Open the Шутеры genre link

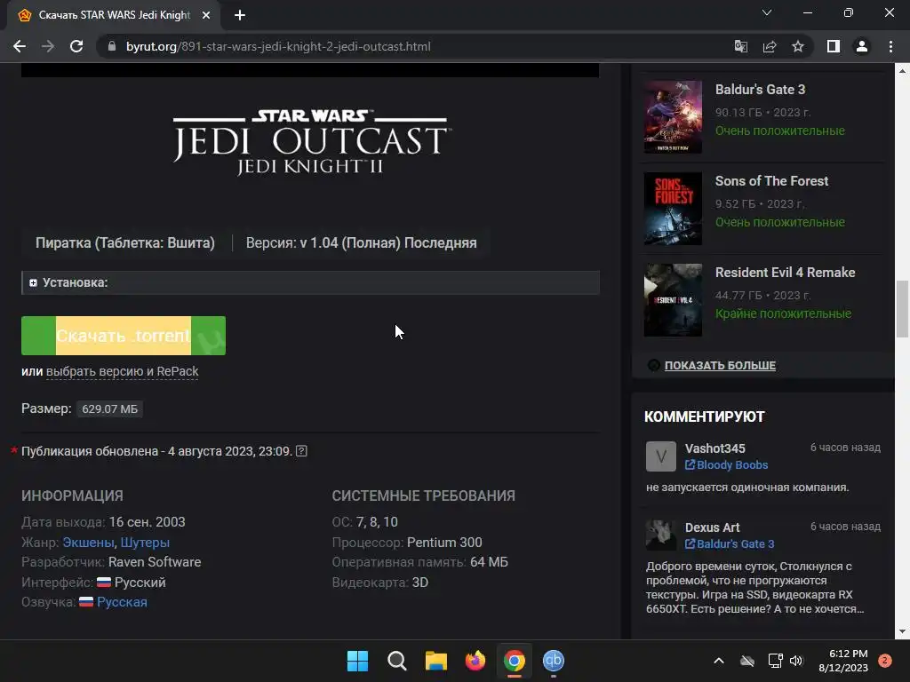pos(145,543)
